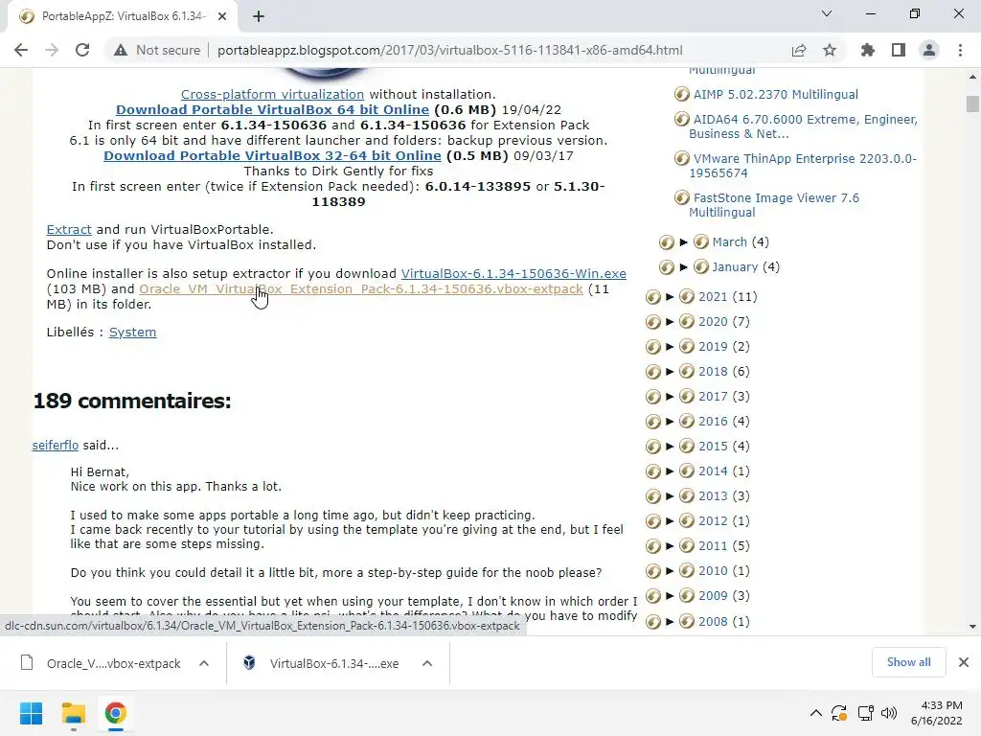Share this page using the share icon
Screen dimensions: 981x736
pyautogui.click(x=799, y=50)
